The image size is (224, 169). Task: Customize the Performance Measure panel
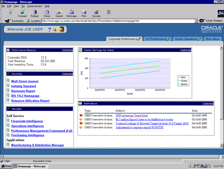pos(67,50)
